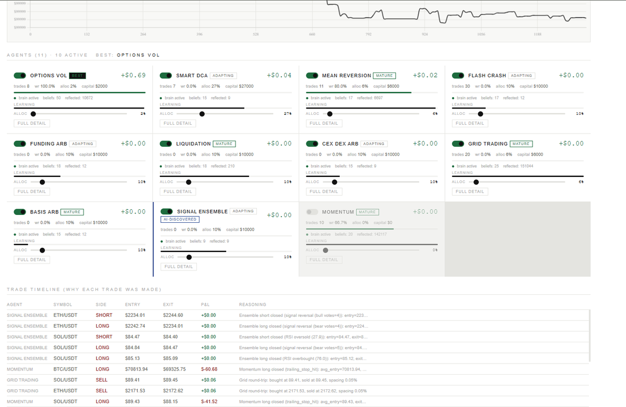Click the Flash Crash alloc slider handle
Screen dimensions: 626x407
pos(481,114)
